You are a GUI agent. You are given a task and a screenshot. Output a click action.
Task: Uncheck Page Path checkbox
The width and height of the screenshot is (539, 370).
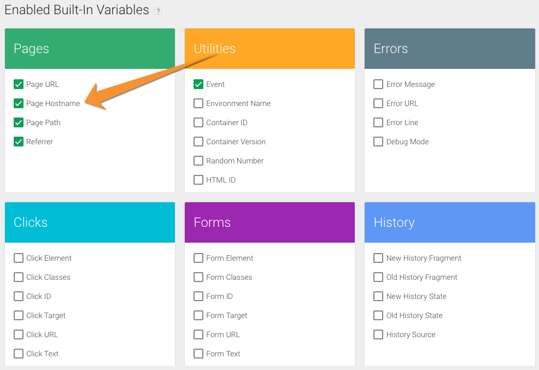pyautogui.click(x=19, y=122)
